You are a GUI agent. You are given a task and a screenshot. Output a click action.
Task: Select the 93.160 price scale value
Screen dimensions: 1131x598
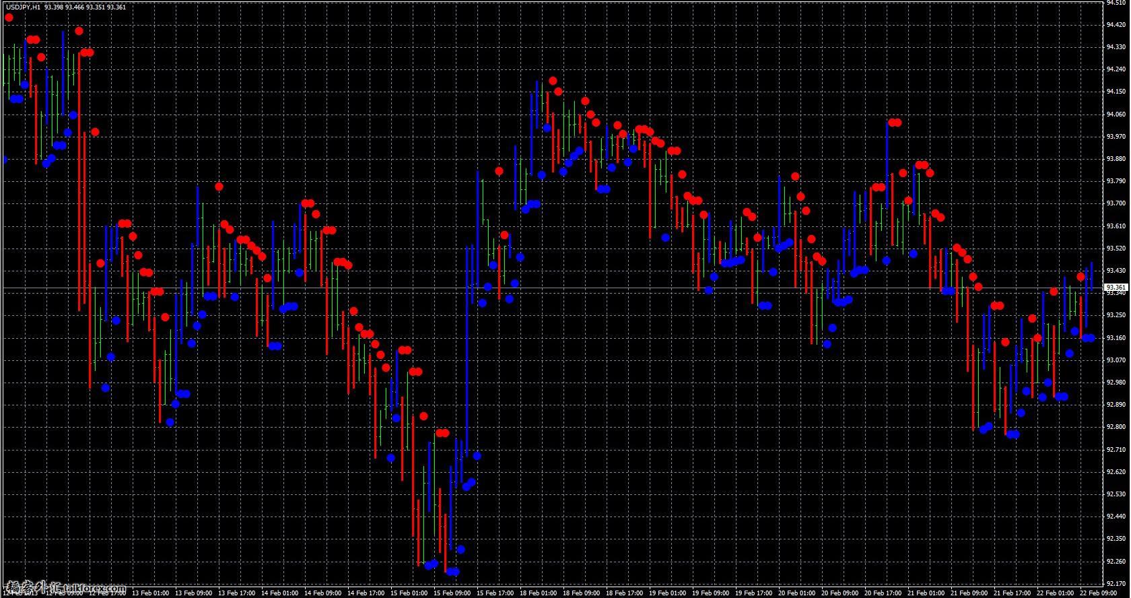pos(1116,338)
